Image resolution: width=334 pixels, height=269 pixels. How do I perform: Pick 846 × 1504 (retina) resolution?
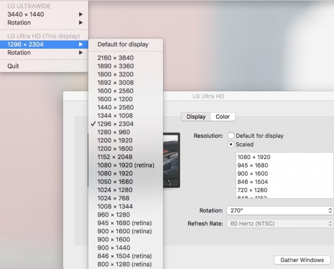[126, 256]
